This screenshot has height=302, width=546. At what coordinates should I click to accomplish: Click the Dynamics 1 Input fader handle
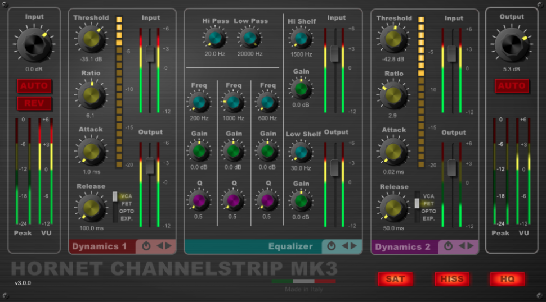pyautogui.click(x=149, y=54)
